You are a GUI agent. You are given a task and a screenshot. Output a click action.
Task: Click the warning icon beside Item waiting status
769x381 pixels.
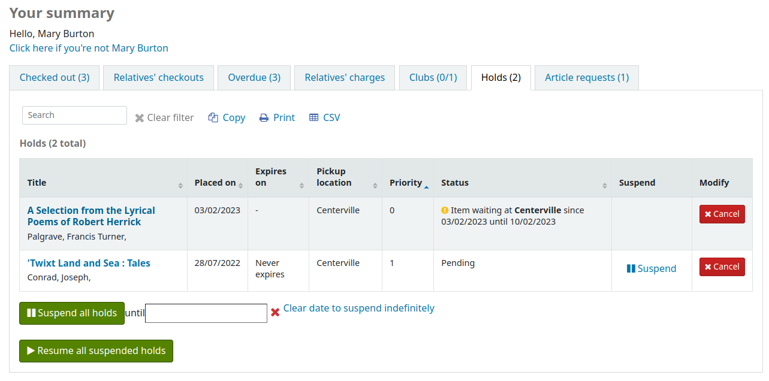444,210
